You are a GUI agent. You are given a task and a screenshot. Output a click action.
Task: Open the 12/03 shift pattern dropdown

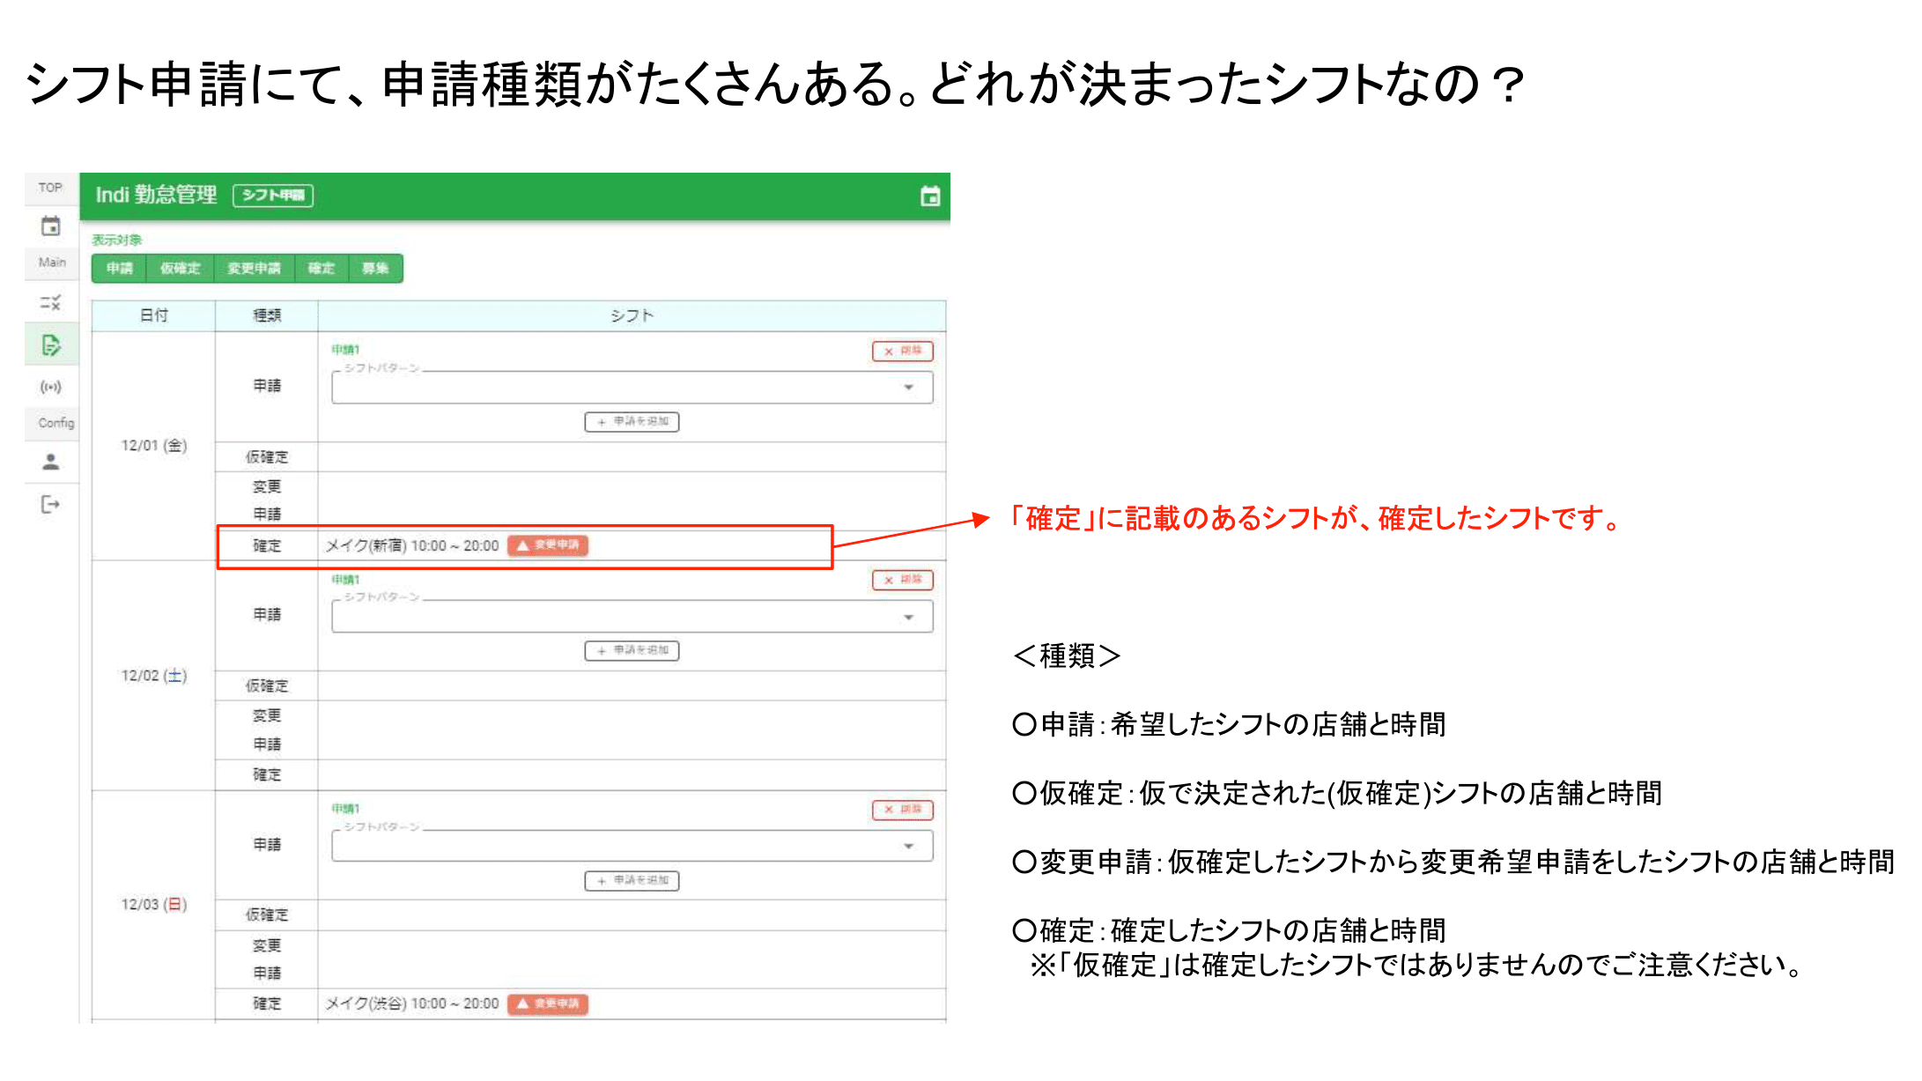pos(632,846)
